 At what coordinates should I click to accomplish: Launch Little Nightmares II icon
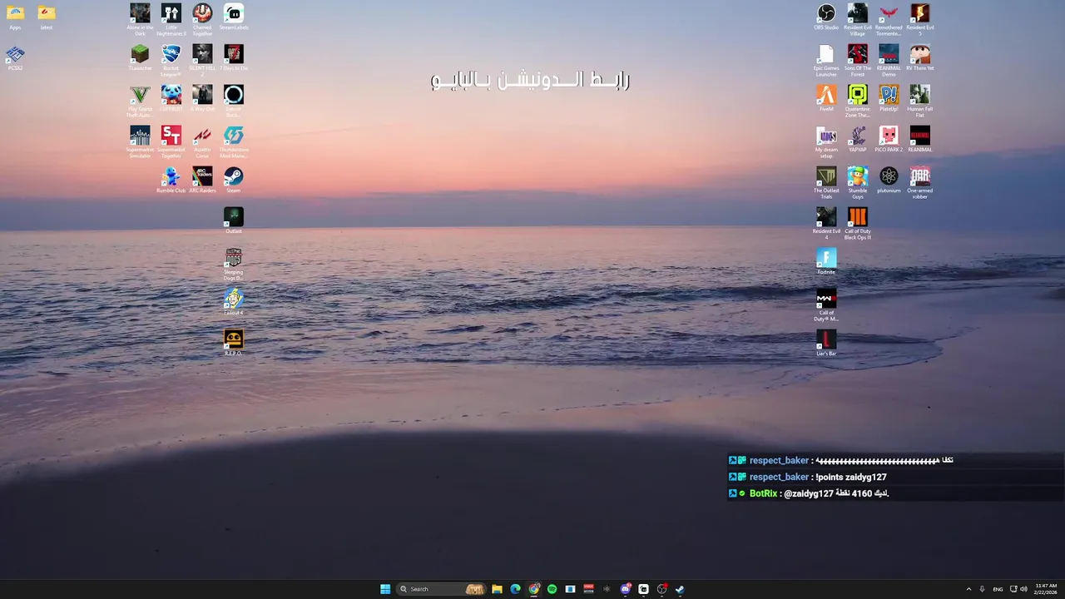click(x=171, y=19)
